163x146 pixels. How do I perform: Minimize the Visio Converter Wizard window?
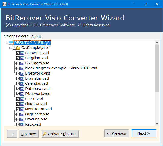(x=134, y=4)
